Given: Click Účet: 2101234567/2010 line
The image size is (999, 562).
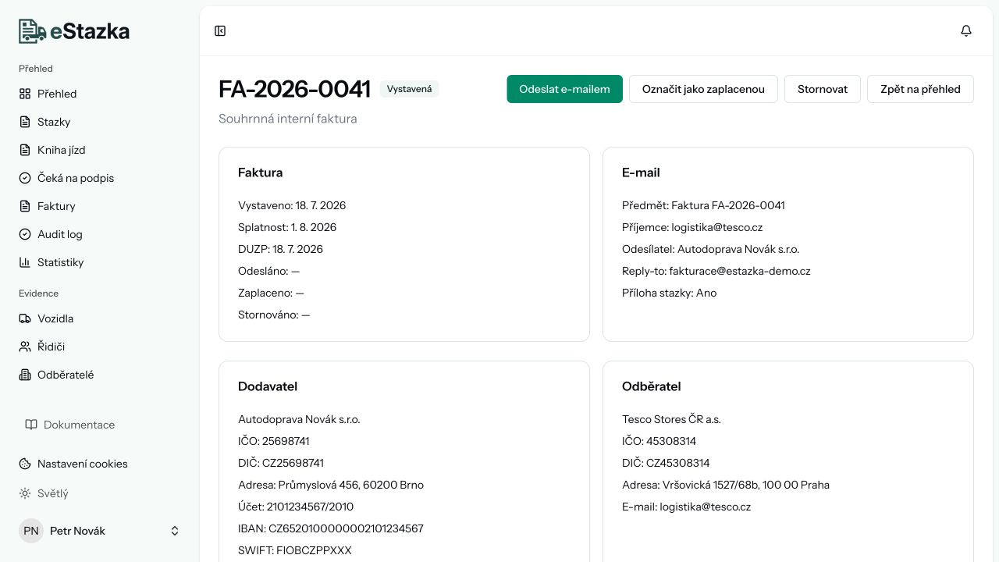Looking at the screenshot, I should coord(296,507).
